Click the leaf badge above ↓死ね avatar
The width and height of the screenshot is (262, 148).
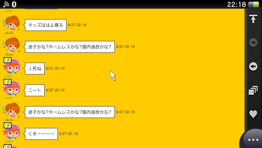click(x=7, y=60)
